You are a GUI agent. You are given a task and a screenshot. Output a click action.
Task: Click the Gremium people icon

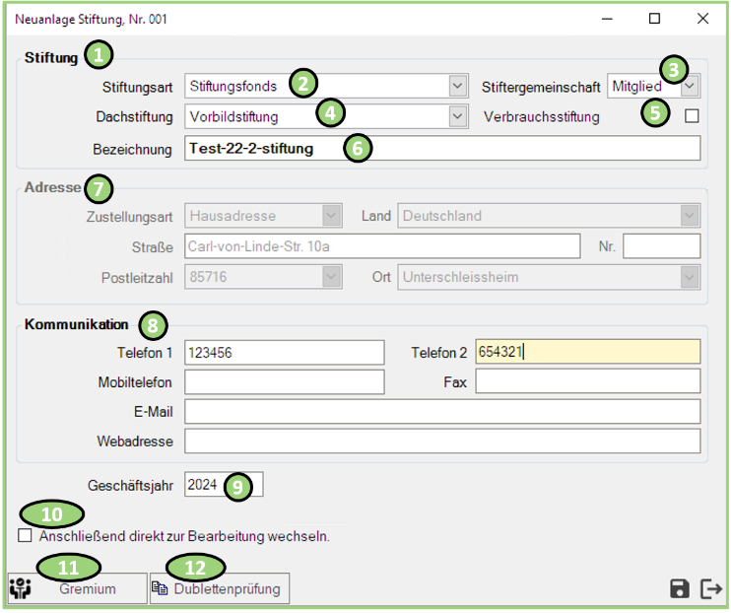pos(20,589)
